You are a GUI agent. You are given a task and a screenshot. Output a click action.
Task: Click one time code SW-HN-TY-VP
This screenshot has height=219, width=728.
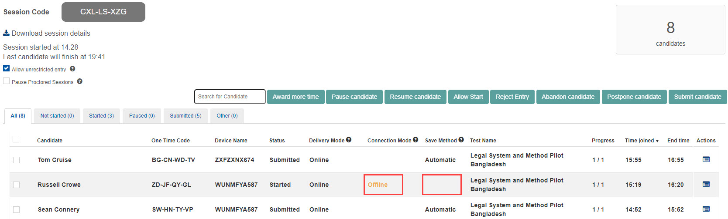pyautogui.click(x=173, y=209)
